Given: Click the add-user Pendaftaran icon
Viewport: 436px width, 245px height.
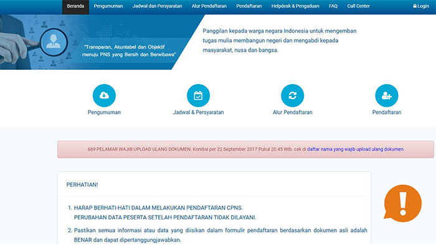Looking at the screenshot, I should 387,95.
